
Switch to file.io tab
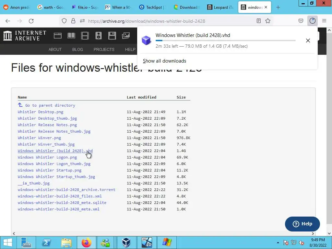click(85, 7)
